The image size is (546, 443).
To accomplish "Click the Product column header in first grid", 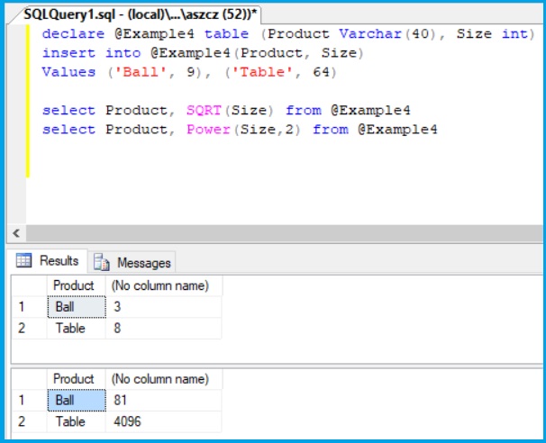I will (76, 285).
